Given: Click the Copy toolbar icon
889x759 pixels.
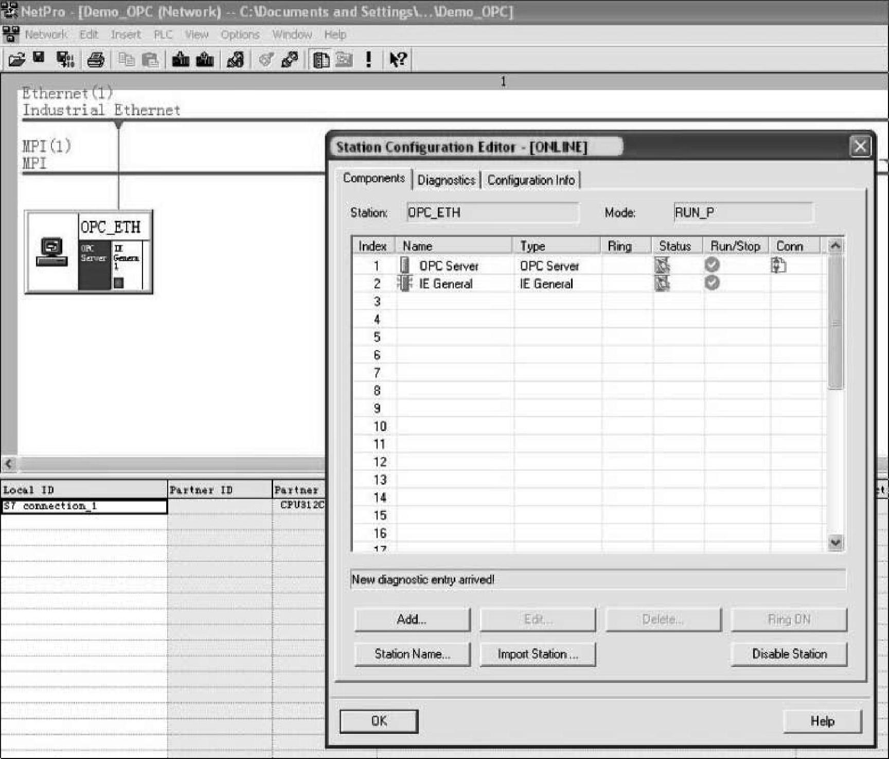Looking at the screenshot, I should (126, 60).
